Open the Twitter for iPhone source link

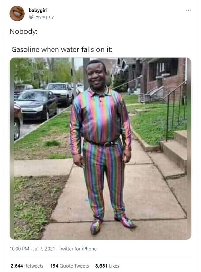(78, 249)
